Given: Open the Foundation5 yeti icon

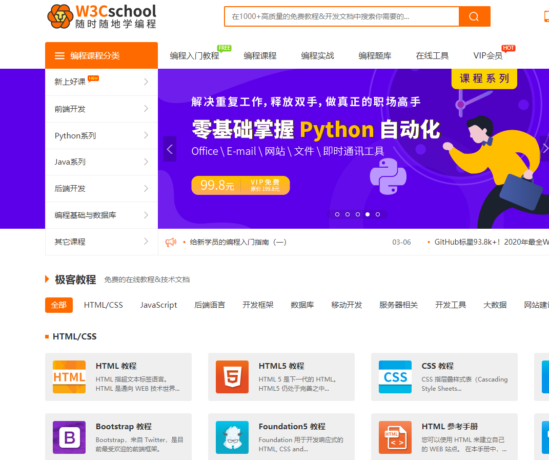Looking at the screenshot, I should point(232,437).
